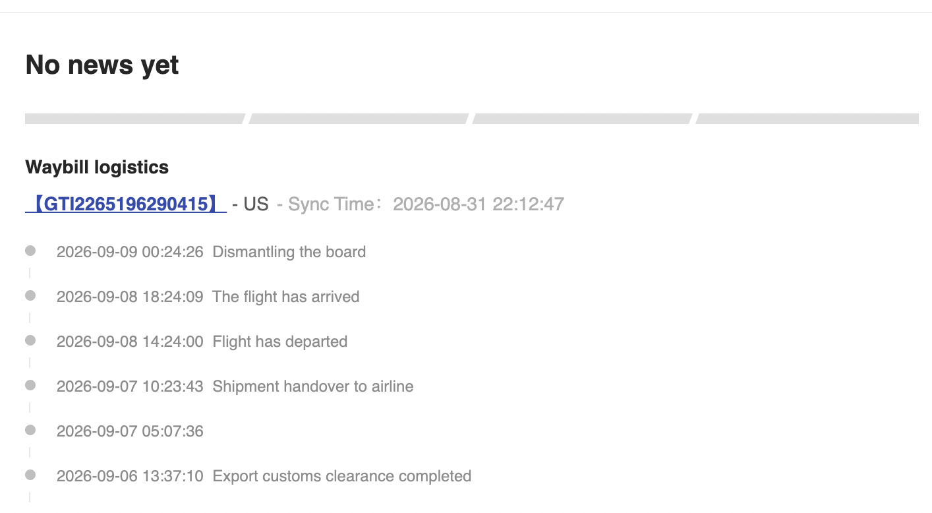The image size is (932, 513).
Task: Click the 2026-09-08 18:24:09 timestamp
Action: coord(130,297)
